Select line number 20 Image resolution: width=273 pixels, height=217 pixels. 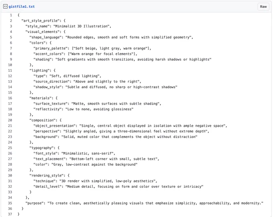pyautogui.click(x=10, y=120)
